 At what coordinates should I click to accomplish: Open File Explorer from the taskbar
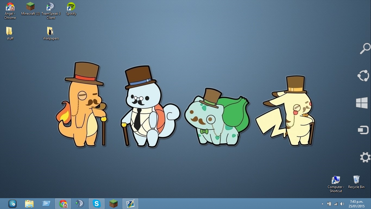(x=29, y=204)
